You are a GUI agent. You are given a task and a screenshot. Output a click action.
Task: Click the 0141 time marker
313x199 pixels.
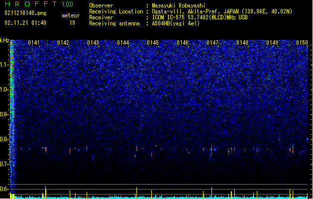34,43
